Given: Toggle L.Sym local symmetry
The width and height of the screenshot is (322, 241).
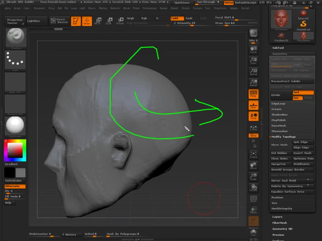Looking at the screenshot, I should pyautogui.click(x=253, y=128).
